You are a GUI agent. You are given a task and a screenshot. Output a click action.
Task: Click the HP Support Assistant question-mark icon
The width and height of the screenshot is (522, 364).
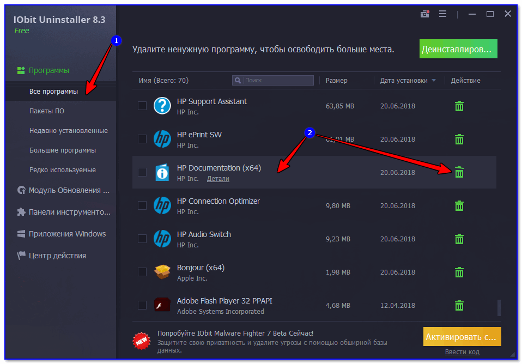click(162, 106)
